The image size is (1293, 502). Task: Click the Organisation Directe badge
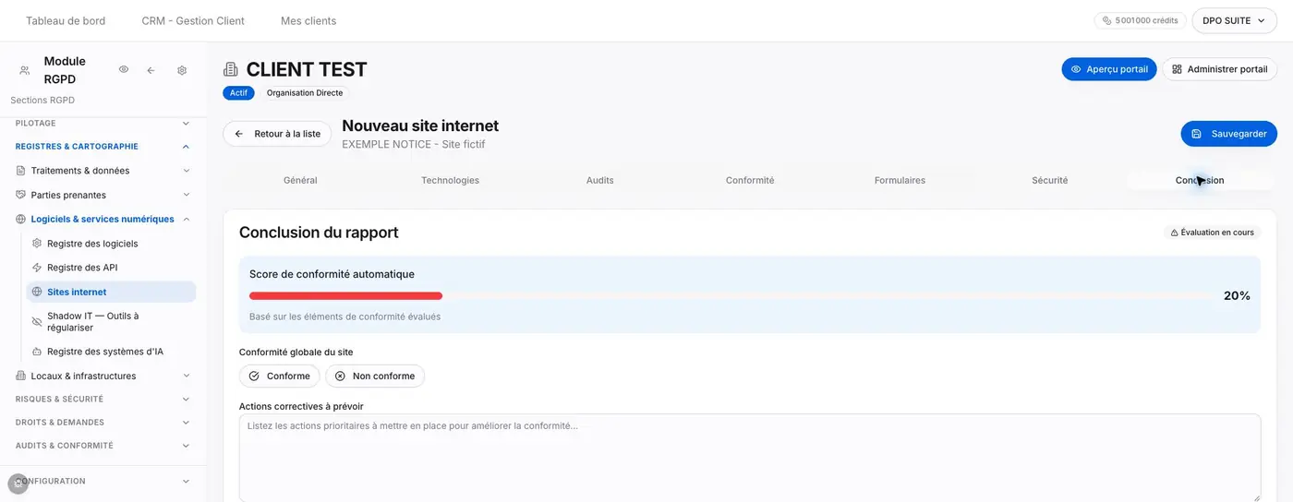(x=305, y=93)
